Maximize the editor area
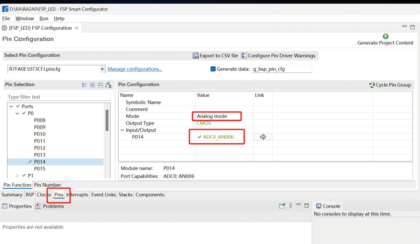Image resolution: width=420 pixels, height=244 pixels. coord(412,27)
